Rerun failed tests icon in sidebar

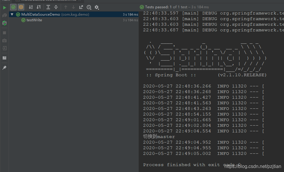[x=4, y=15]
